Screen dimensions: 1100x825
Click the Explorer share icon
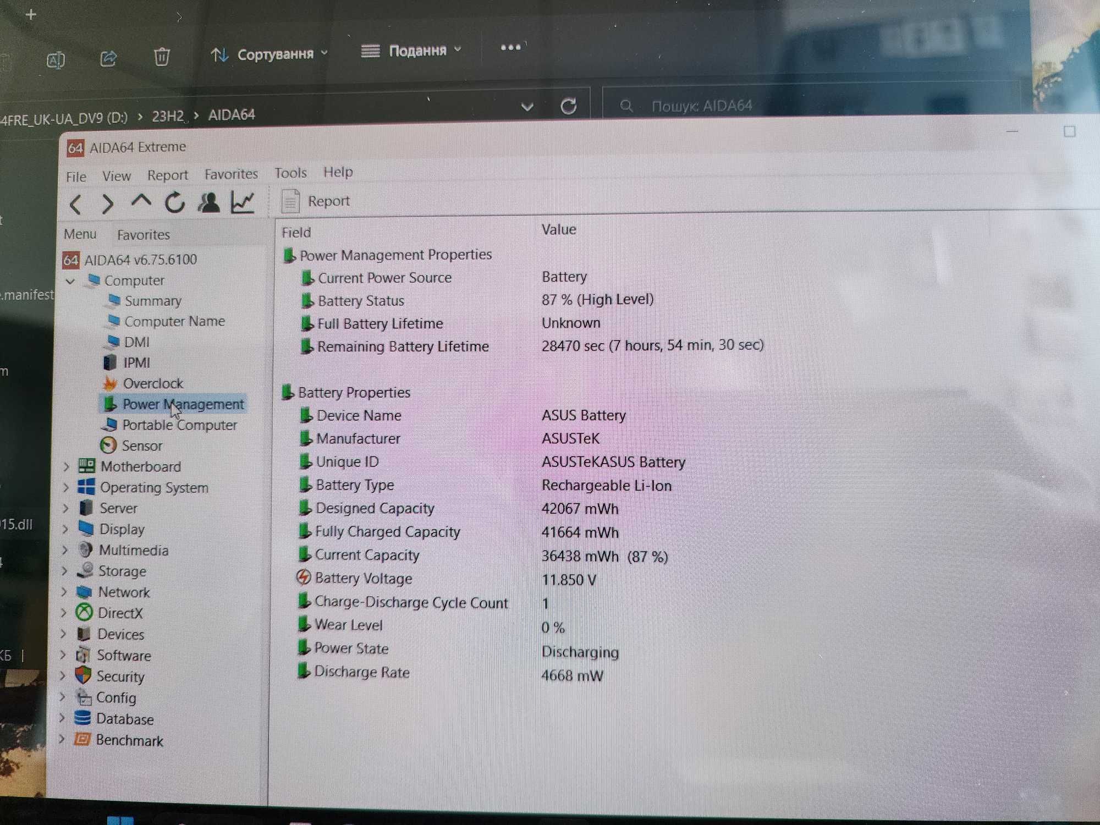(x=108, y=58)
